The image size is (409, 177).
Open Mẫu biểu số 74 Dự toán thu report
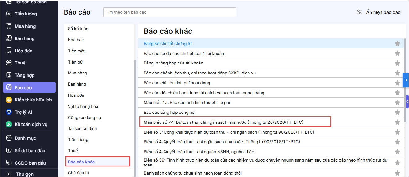pos(223,122)
